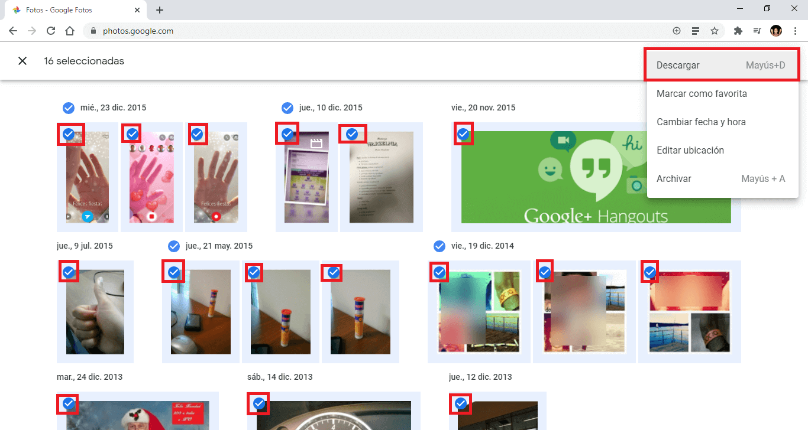Screen dimensions: 808x430
Task: Go to the browser home page
Action: [x=70, y=31]
